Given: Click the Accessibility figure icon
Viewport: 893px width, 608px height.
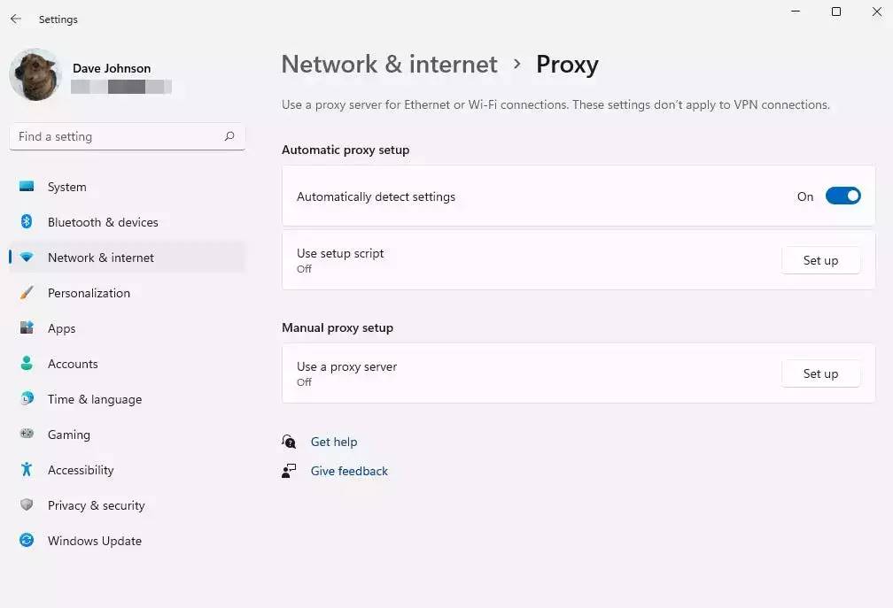Looking at the screenshot, I should 27,469.
